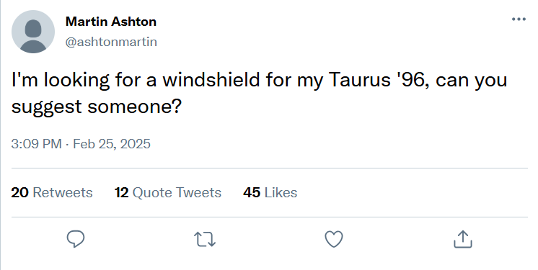Open the 12 Quote Tweets list
Viewport: 538px width, 270px height.
pyautogui.click(x=168, y=192)
